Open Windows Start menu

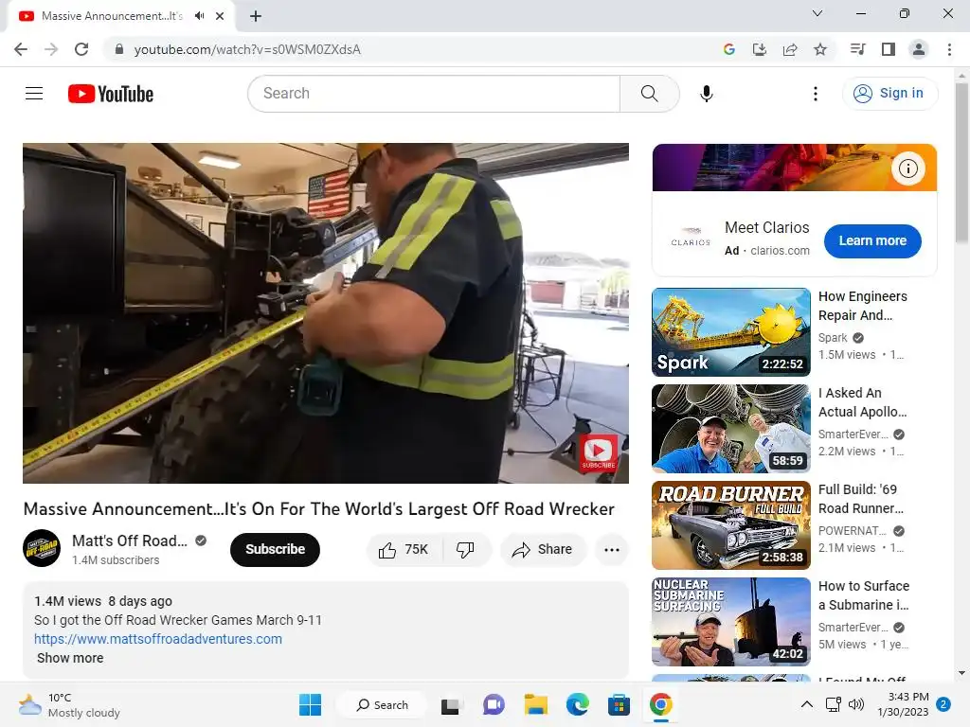pyautogui.click(x=310, y=704)
